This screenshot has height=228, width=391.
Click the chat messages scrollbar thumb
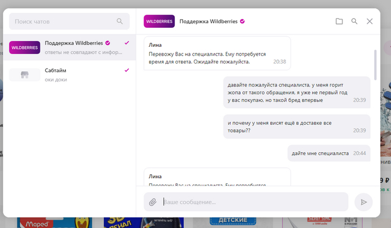[375, 65]
